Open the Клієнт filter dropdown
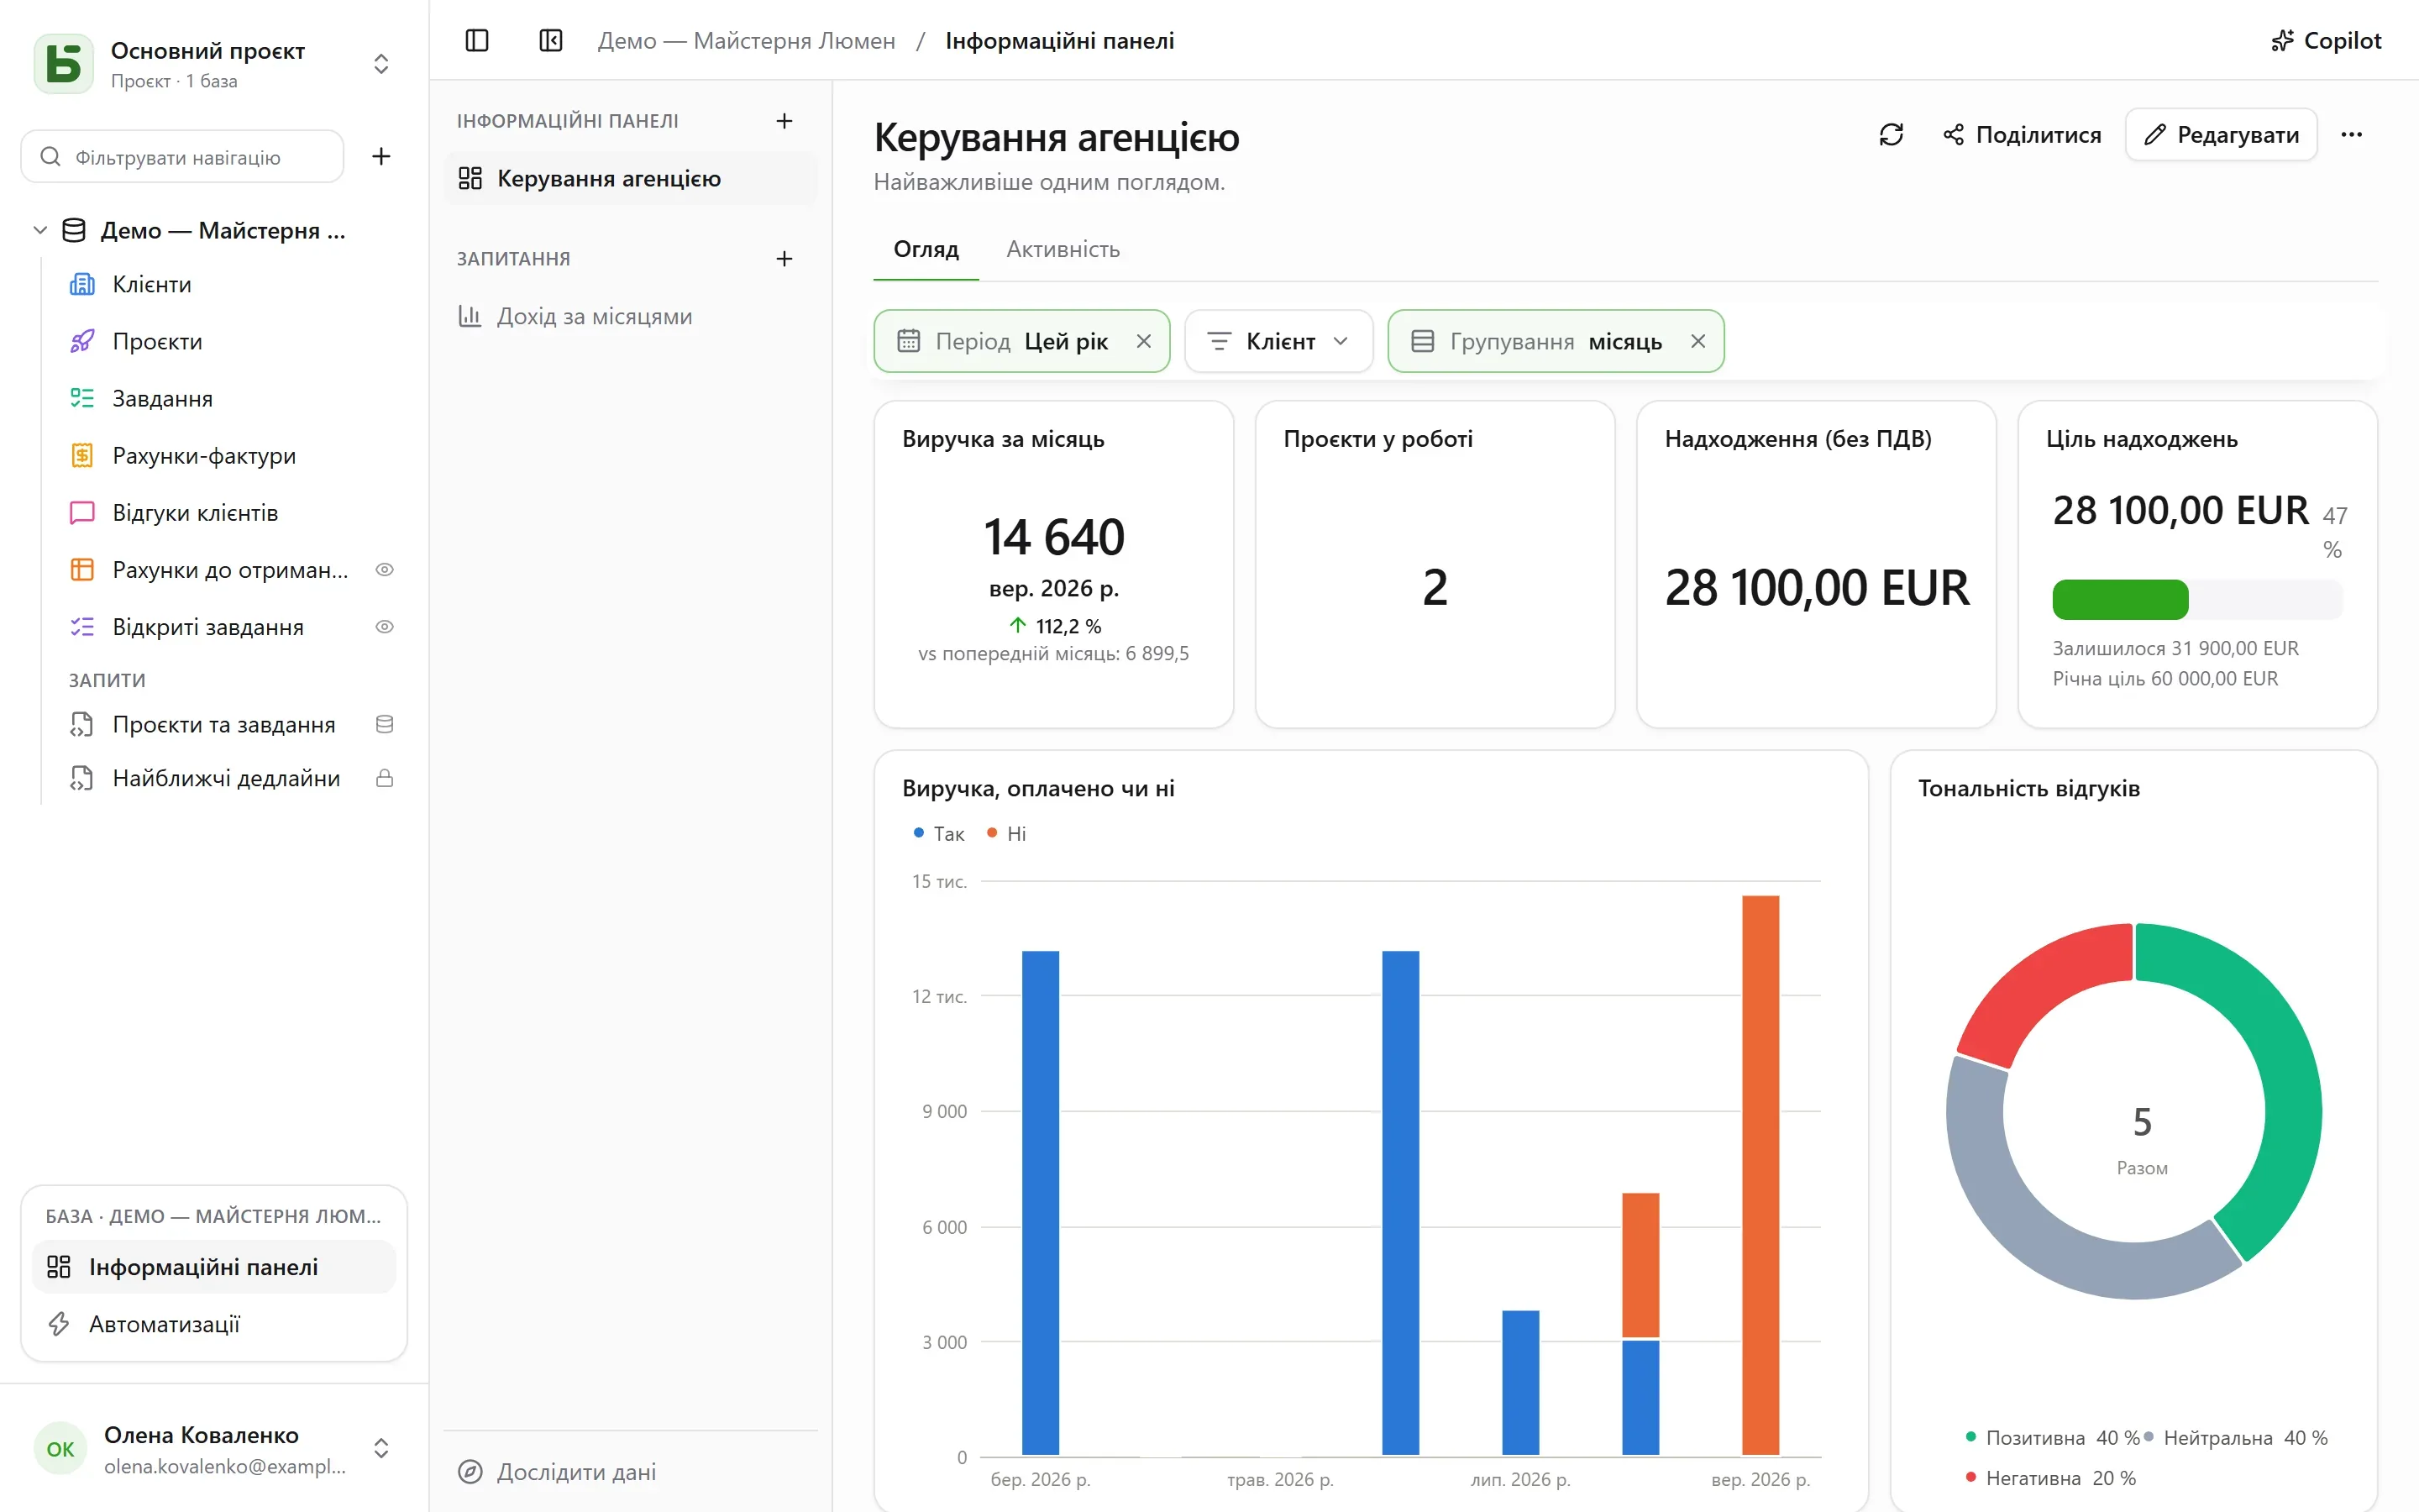The width and height of the screenshot is (2419, 1512). (x=1278, y=342)
